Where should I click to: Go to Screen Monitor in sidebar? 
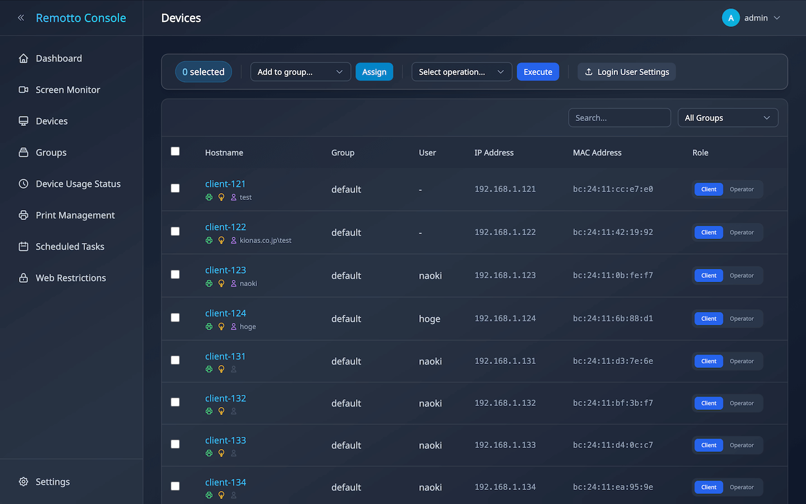68,90
